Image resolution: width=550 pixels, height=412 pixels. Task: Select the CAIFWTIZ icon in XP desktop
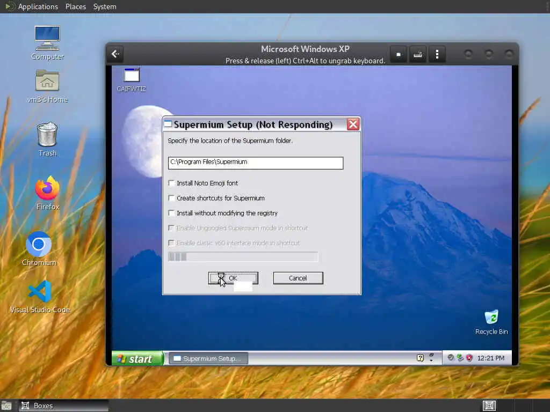[132, 80]
